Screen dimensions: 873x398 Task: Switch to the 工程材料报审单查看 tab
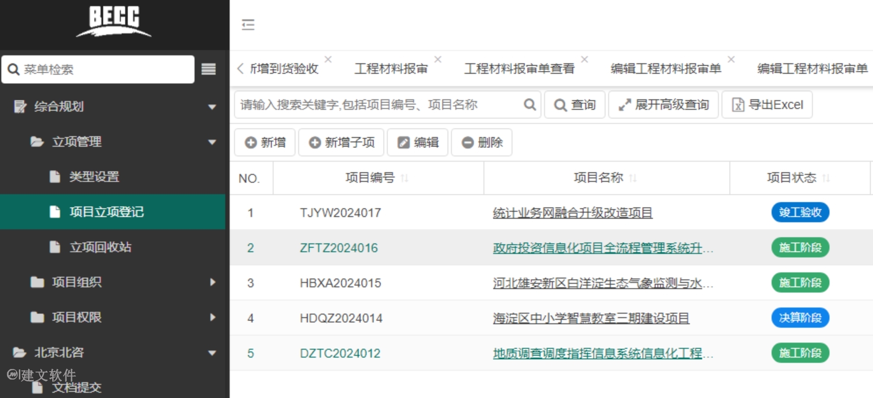pyautogui.click(x=519, y=69)
